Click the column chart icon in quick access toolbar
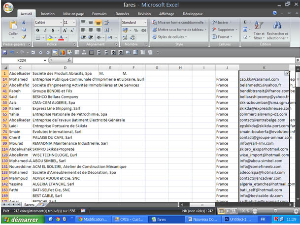Image resolution: width=300 pixels, height=225 pixels. (x=63, y=52)
